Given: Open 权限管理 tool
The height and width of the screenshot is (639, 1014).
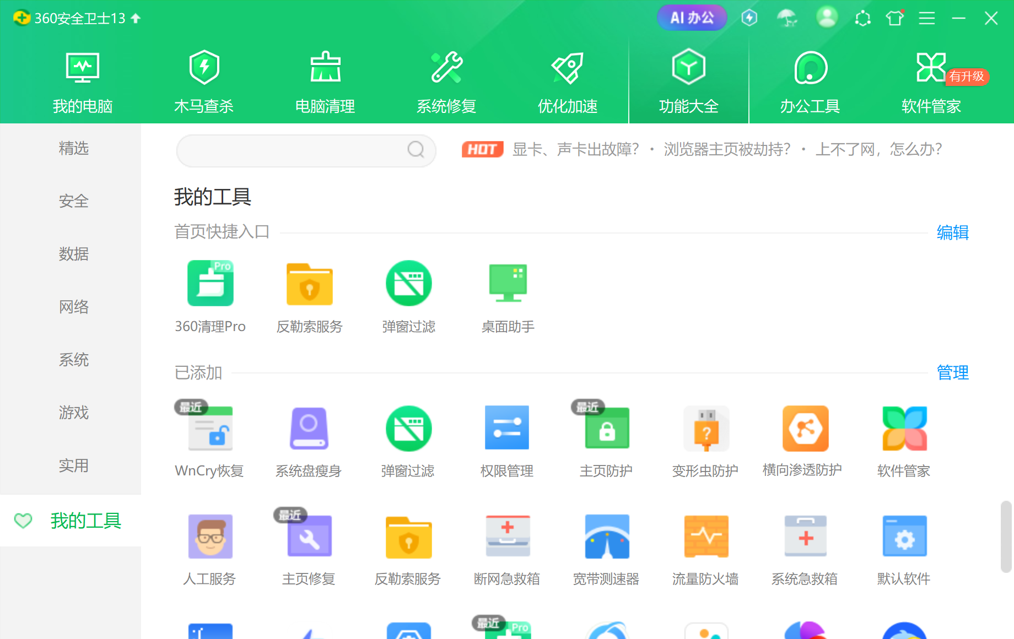Looking at the screenshot, I should (507, 428).
